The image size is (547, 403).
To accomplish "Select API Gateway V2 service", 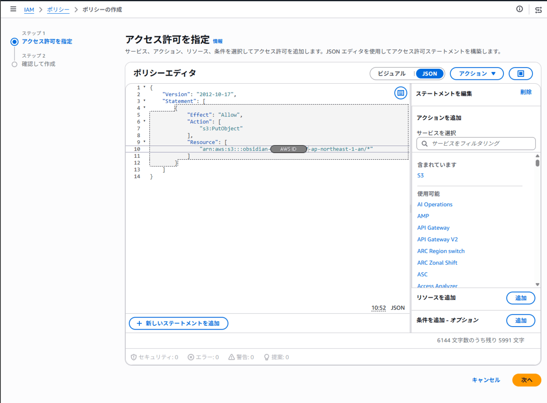I will click(x=437, y=239).
